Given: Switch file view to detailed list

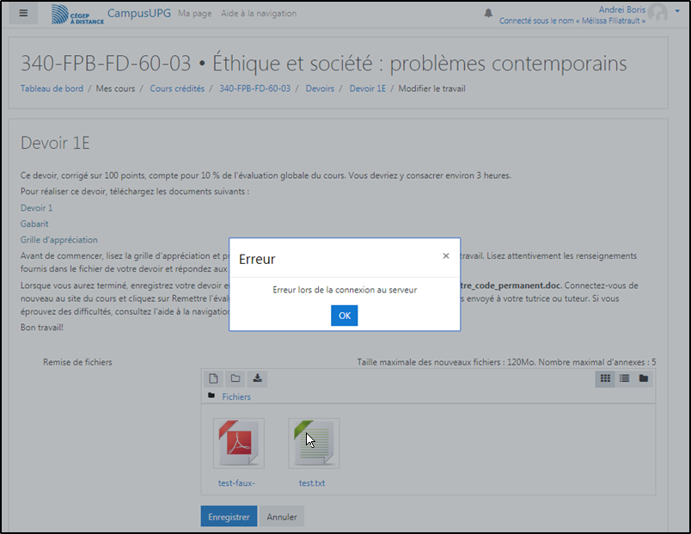Looking at the screenshot, I should 625,378.
